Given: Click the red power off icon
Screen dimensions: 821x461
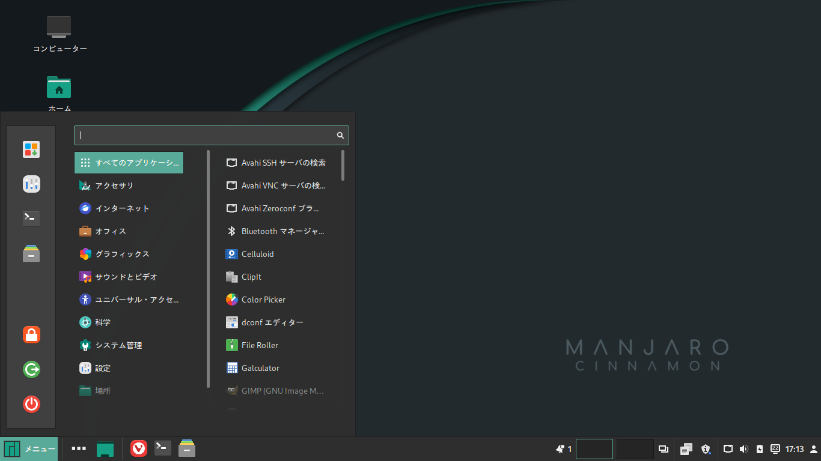Looking at the screenshot, I should 31,404.
